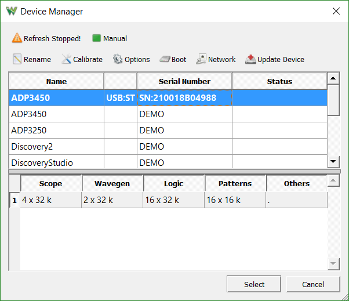Screen dimensions: 349x301
Task: Click the SN:210018B04988 serial cell
Action: click(x=184, y=98)
